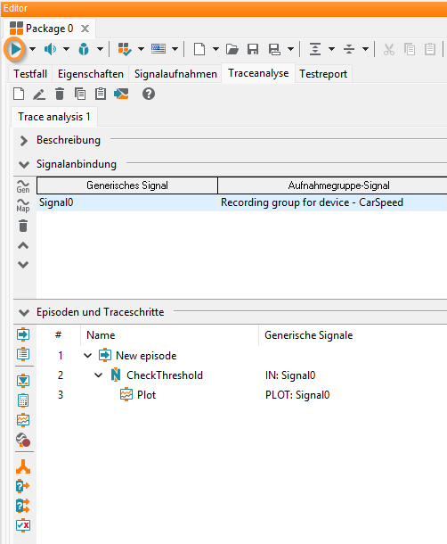The image size is (447, 544).
Task: Select the Recording group for device - CarSpeed cell
Action: (x=332, y=202)
